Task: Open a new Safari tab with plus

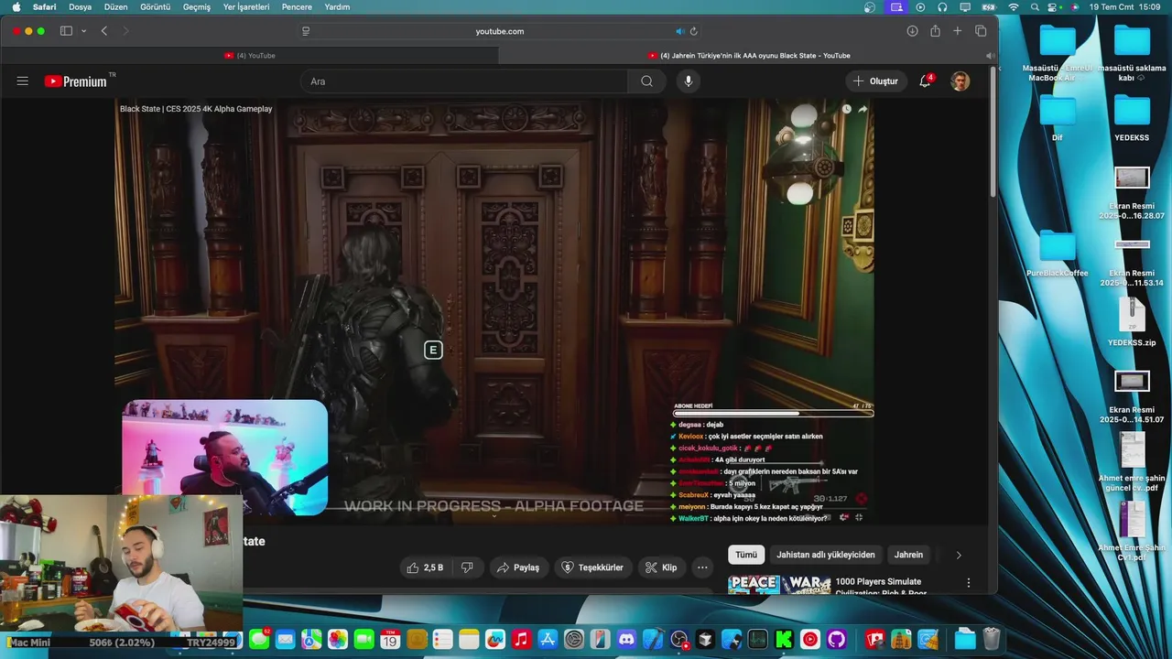Action: click(958, 31)
